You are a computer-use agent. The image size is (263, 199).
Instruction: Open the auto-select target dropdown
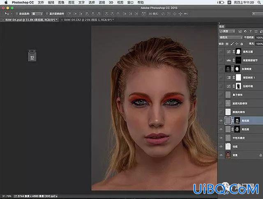click(37, 14)
